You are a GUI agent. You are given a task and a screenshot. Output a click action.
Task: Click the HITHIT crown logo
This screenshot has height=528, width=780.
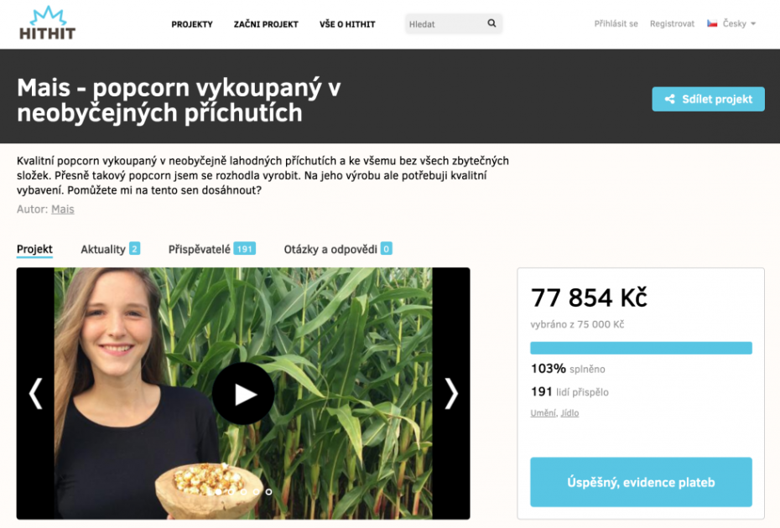pyautogui.click(x=47, y=23)
